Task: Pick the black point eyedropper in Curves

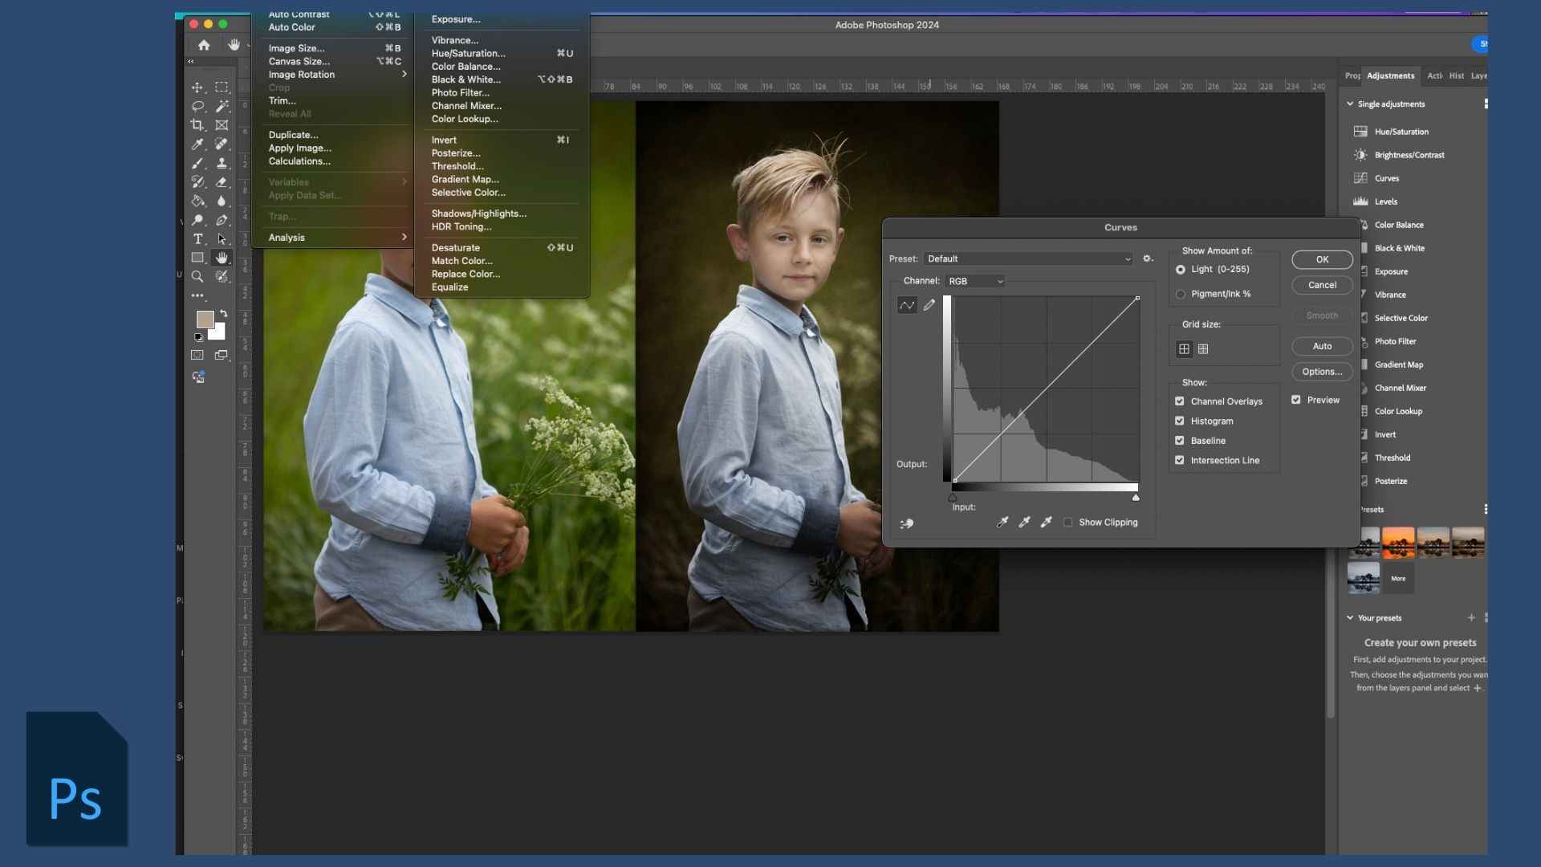Action: [x=1002, y=522]
